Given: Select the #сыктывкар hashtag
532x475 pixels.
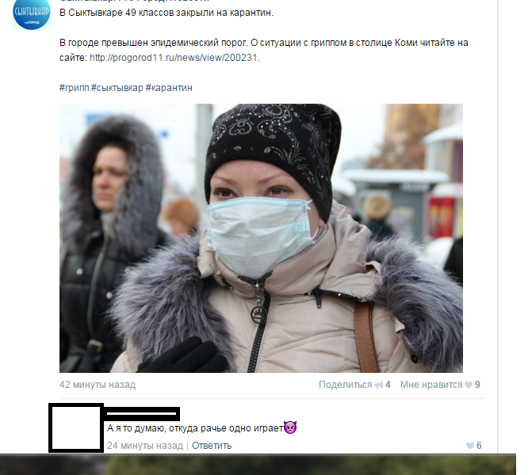Looking at the screenshot, I should point(117,88).
